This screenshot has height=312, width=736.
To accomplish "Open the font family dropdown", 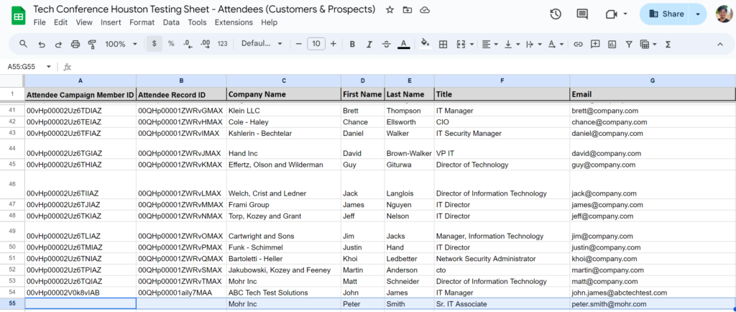I will (262, 44).
